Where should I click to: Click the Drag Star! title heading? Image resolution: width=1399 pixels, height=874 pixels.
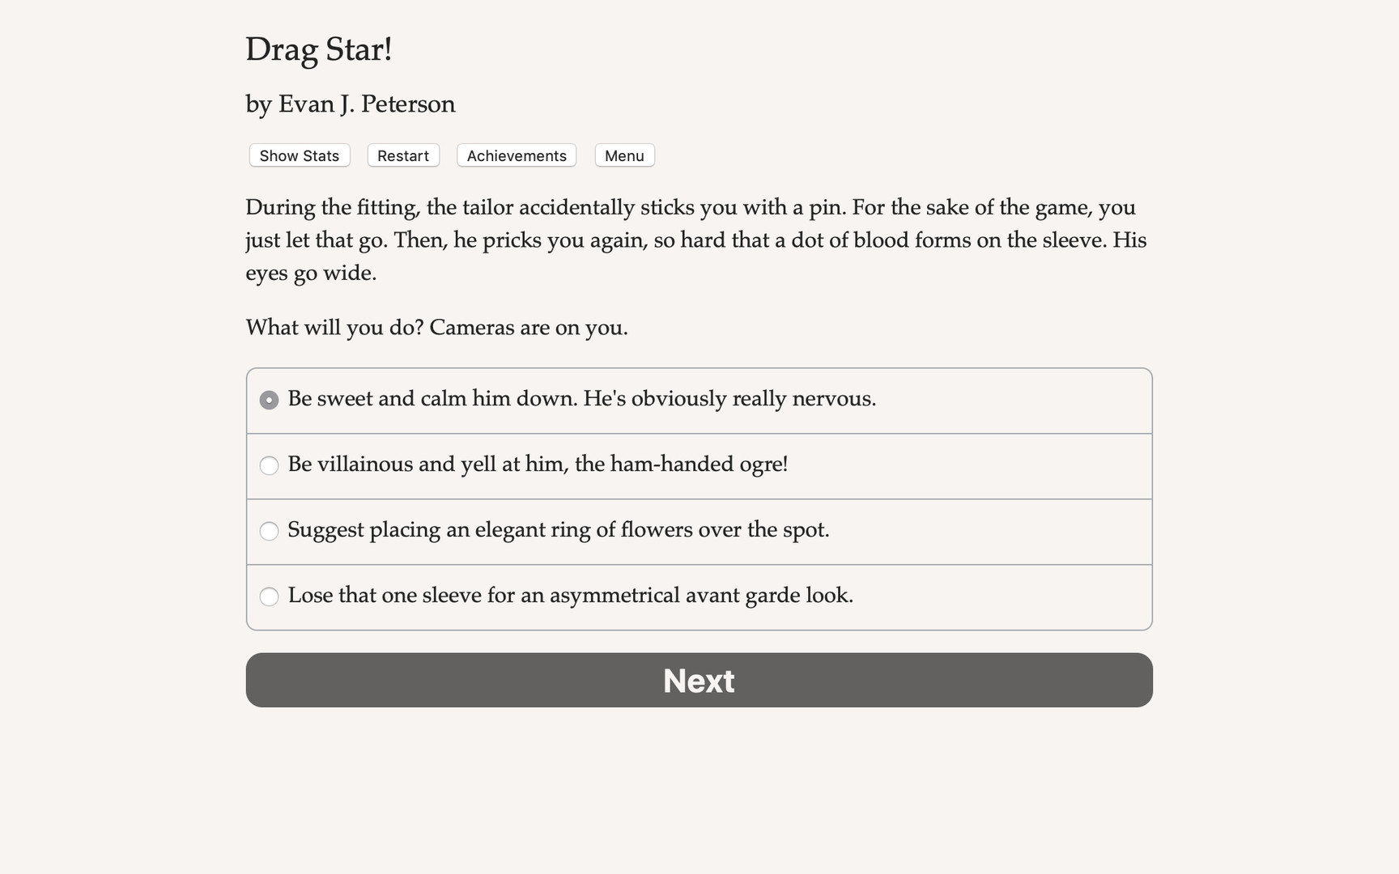[319, 49]
